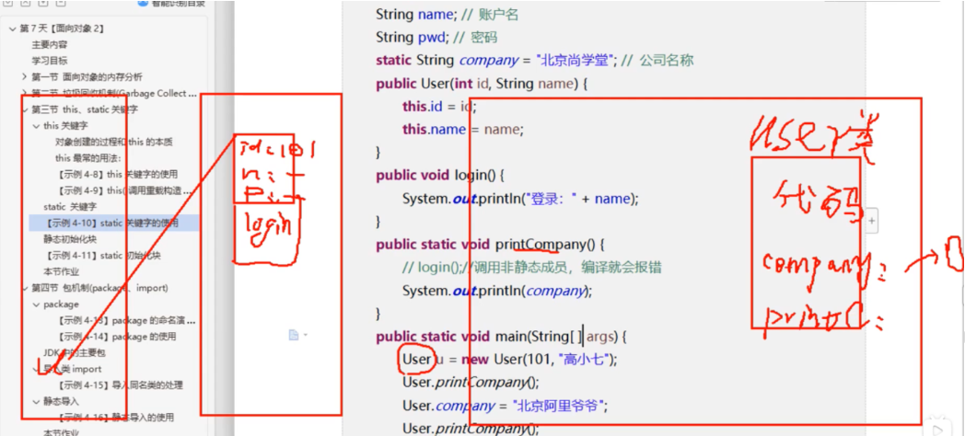This screenshot has height=436, width=965.
Task: Select 【示例 4-8】 this 关键字的使用
Action: point(116,175)
